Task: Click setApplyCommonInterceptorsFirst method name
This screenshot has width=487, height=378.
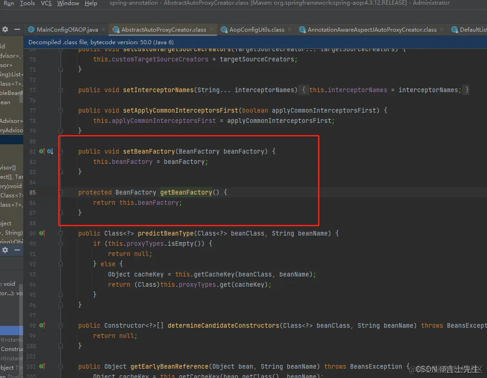Action: click(181, 110)
